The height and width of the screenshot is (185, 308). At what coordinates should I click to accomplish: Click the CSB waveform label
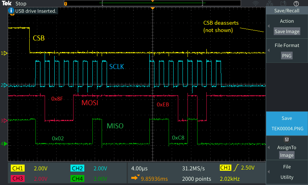[x=39, y=38]
